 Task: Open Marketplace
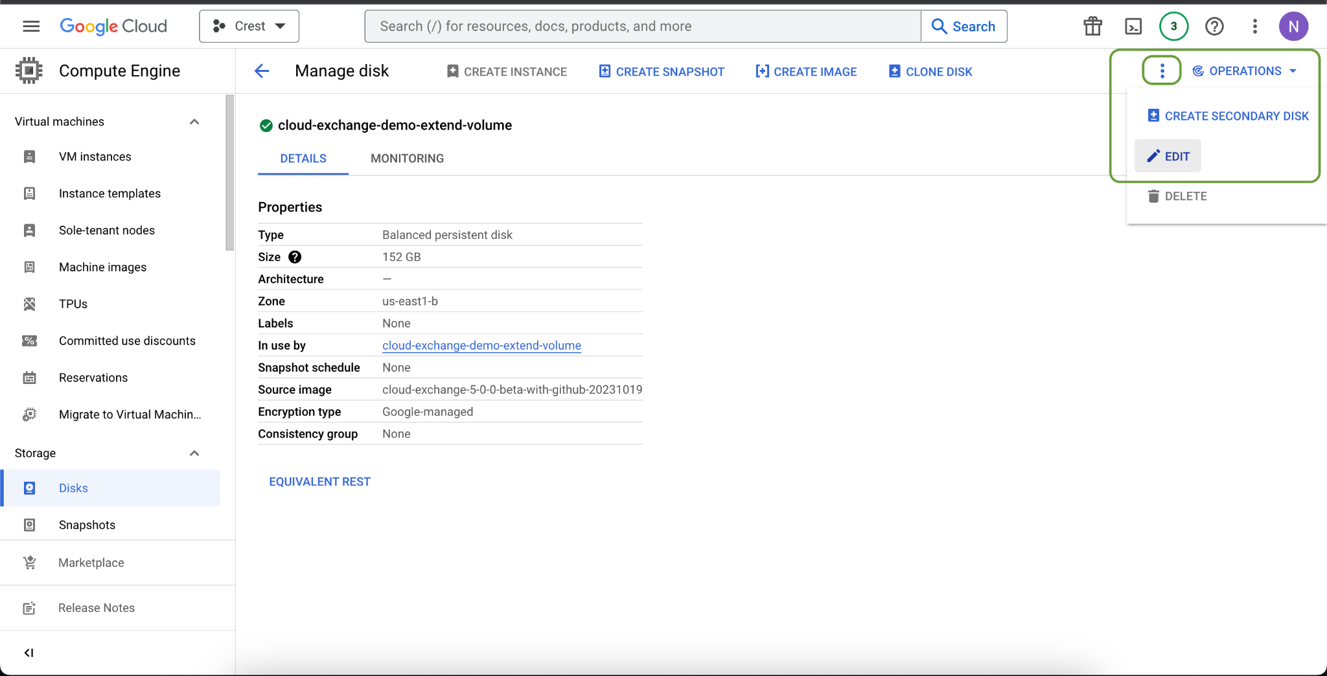[91, 563]
